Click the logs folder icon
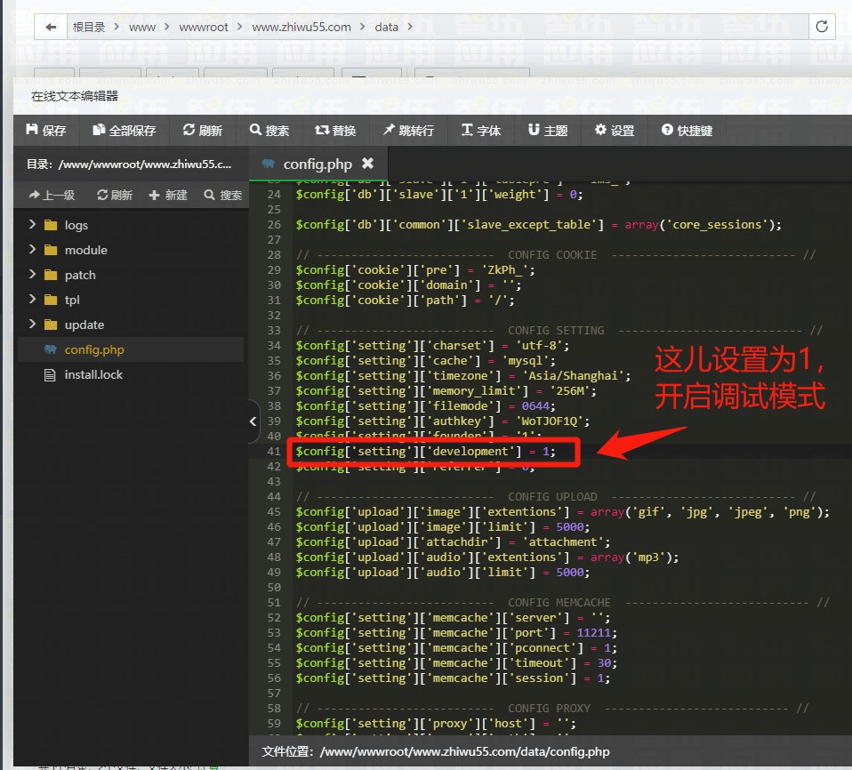The height and width of the screenshot is (770, 852). [51, 225]
